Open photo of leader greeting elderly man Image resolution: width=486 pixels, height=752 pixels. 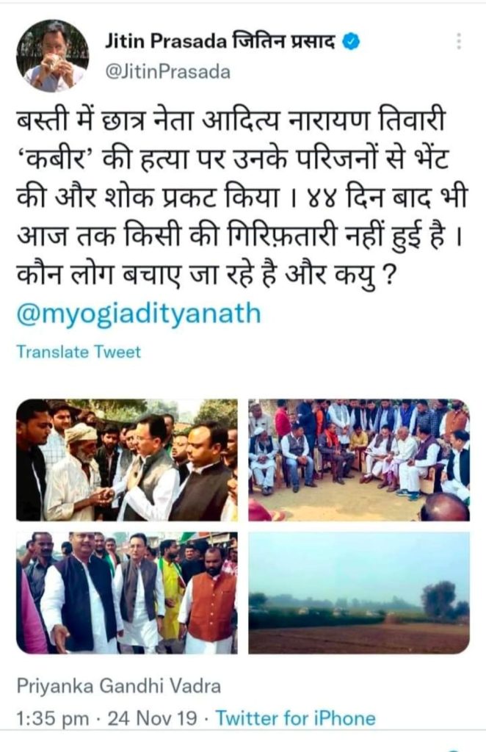(x=127, y=460)
